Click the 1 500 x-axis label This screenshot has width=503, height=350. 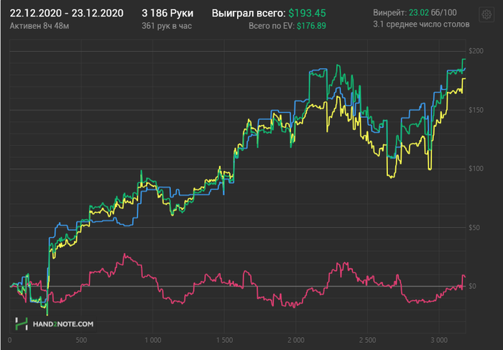[224, 340]
